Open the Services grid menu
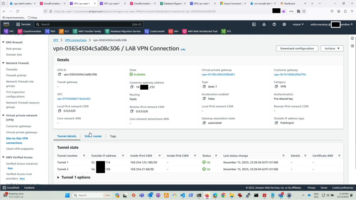The width and height of the screenshot is (356, 200). pyautogui.click(x=24, y=24)
